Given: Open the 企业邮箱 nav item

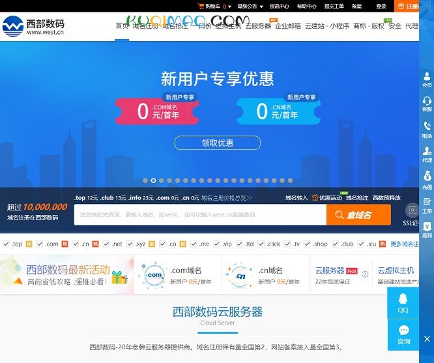Looking at the screenshot, I should [x=288, y=26].
